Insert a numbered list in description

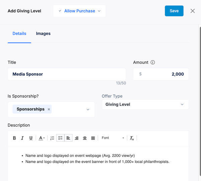[52, 138]
